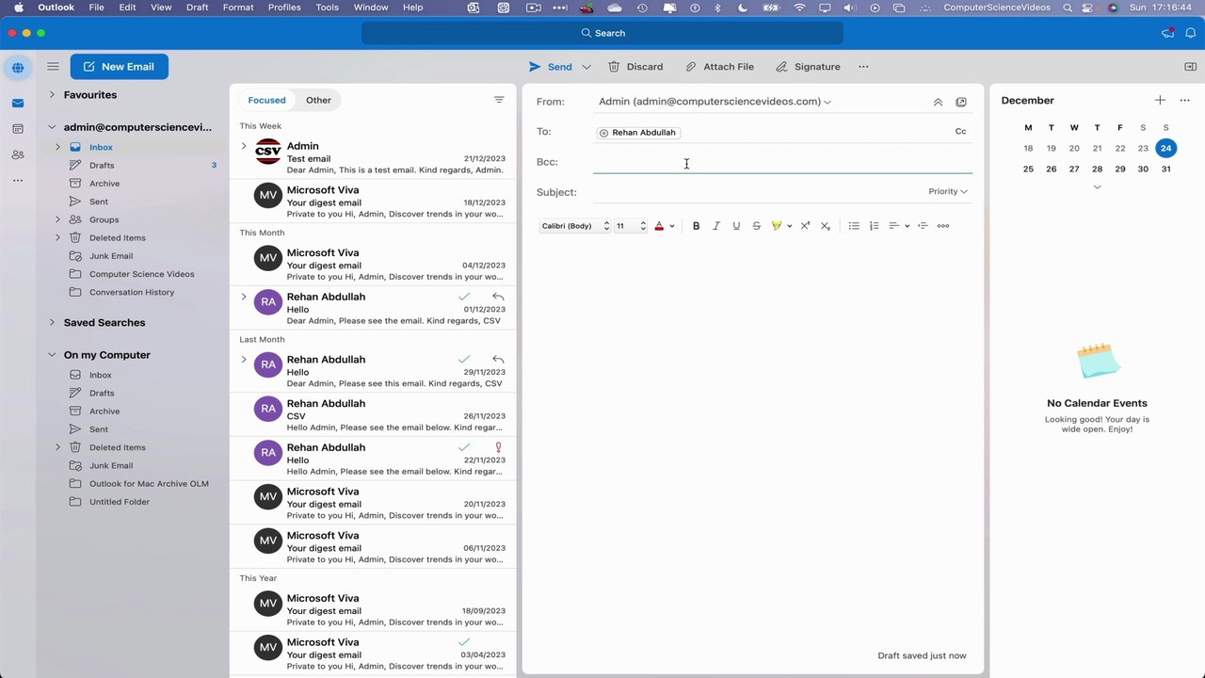The height and width of the screenshot is (678, 1205).
Task: Click the globe icon at the sidebar top
Action: (x=18, y=68)
